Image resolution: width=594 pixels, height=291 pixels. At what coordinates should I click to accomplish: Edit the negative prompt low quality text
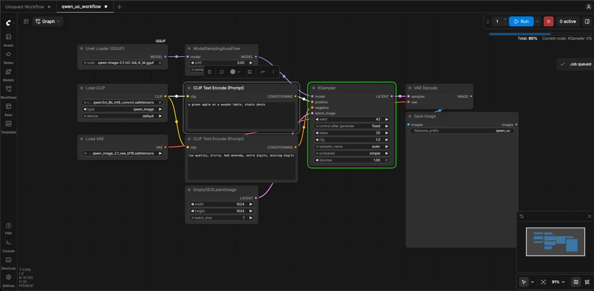[x=241, y=166]
